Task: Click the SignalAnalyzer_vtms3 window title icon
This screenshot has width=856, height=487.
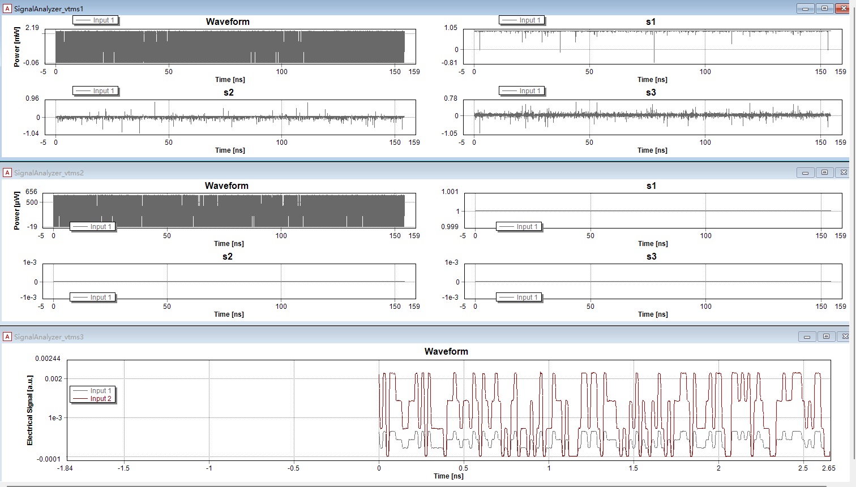Action: (x=7, y=337)
